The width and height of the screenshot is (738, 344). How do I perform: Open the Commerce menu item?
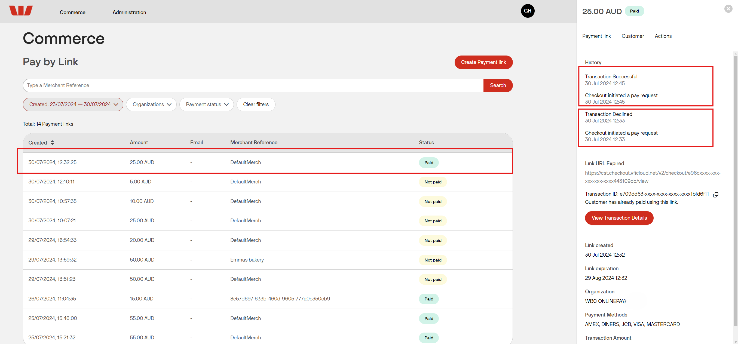72,12
